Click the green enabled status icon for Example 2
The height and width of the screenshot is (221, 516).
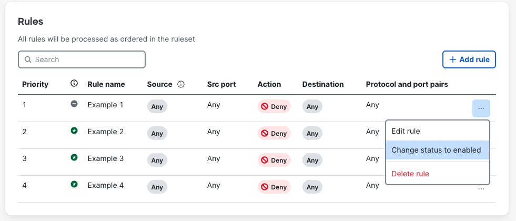[x=74, y=130]
